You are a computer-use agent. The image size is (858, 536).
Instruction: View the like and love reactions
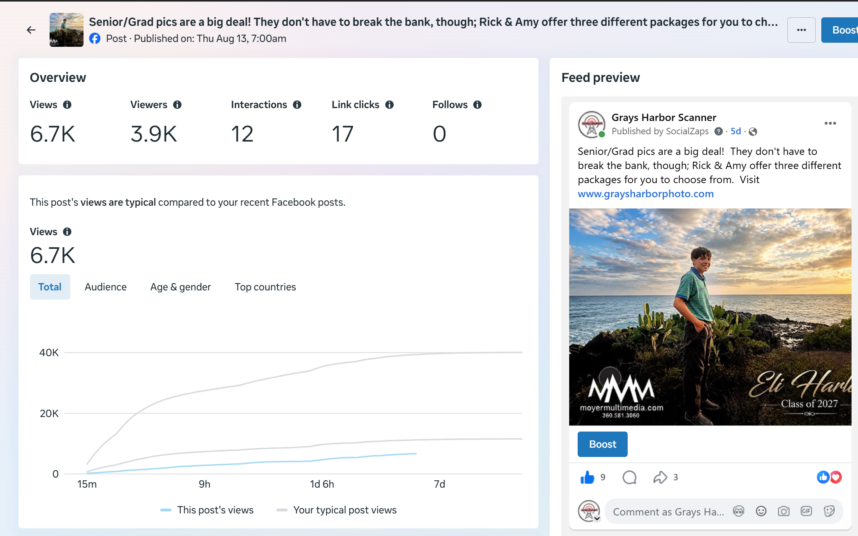[829, 477]
